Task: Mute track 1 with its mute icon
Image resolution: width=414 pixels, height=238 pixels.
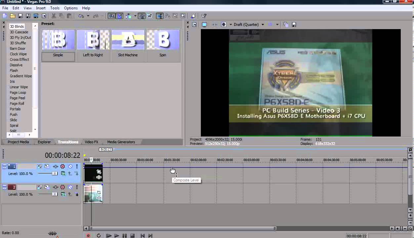Action: [x=70, y=167]
